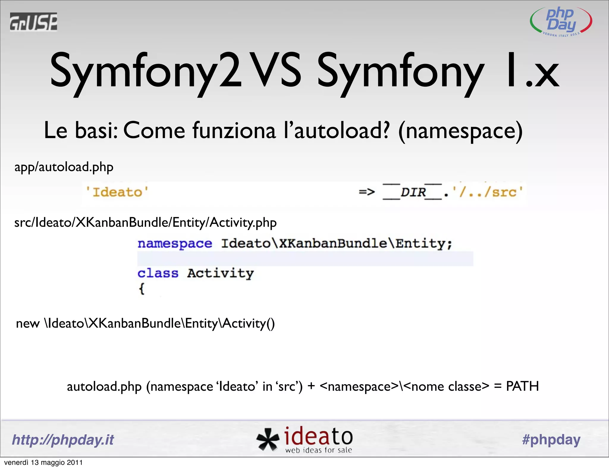Click the __DIR__.'/../src' code
This screenshot has height=469, width=609.
(453, 192)
